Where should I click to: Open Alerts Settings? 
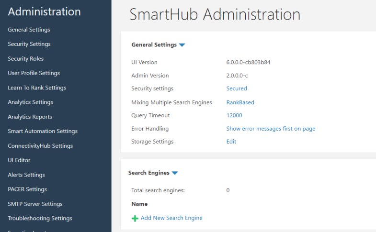26,175
